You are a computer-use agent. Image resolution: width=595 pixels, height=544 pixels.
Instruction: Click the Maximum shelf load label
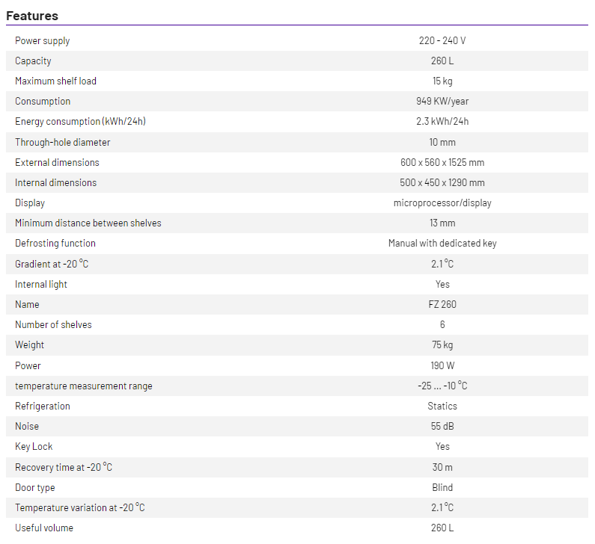[55, 81]
